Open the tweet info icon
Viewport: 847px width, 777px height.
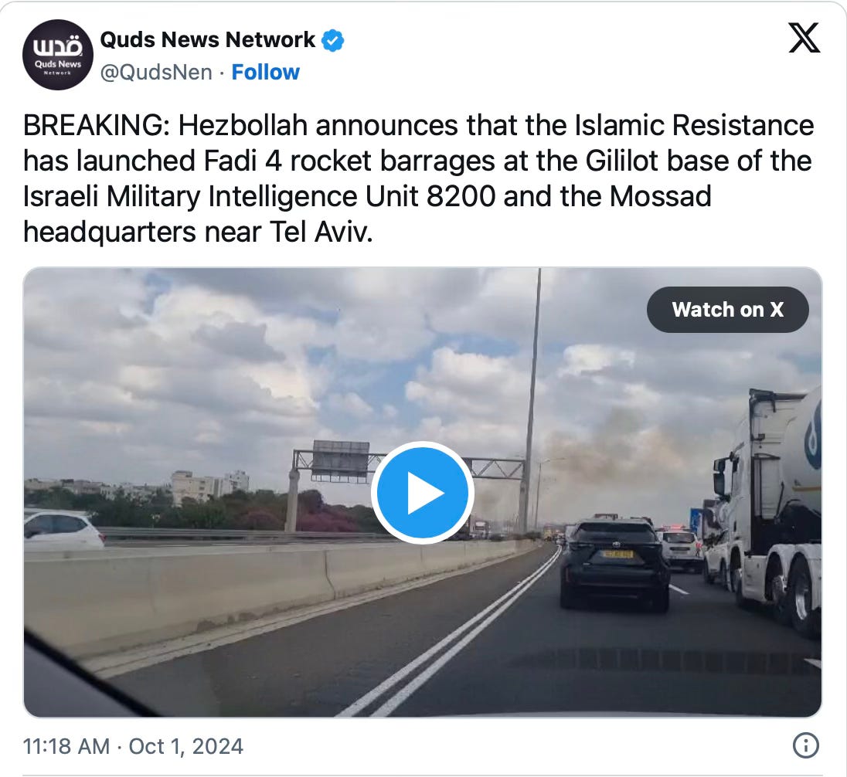click(x=805, y=745)
